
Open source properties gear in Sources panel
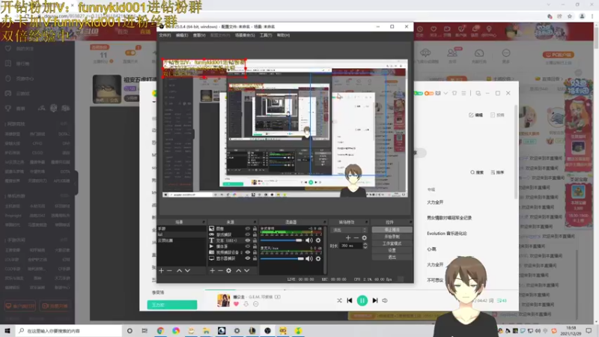pyautogui.click(x=228, y=270)
